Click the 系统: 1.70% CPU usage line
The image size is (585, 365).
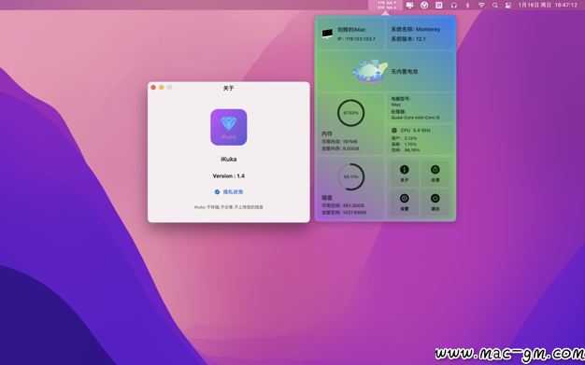[x=404, y=145]
